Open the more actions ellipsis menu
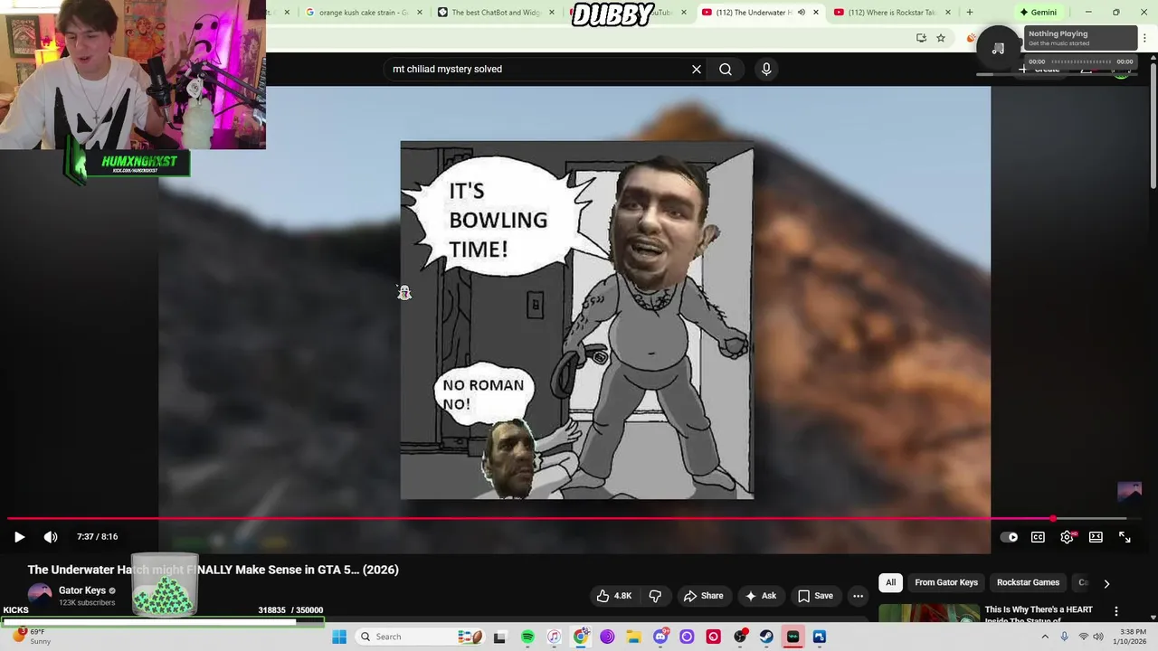1158x651 pixels. tap(858, 596)
